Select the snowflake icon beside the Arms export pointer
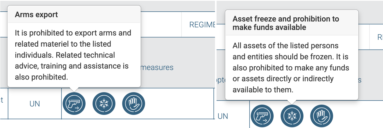Image resolution: width=383 pixels, height=128 pixels. pos(104,104)
